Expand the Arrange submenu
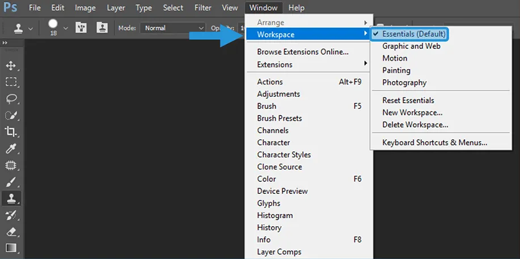This screenshot has width=520, height=259. click(x=309, y=23)
